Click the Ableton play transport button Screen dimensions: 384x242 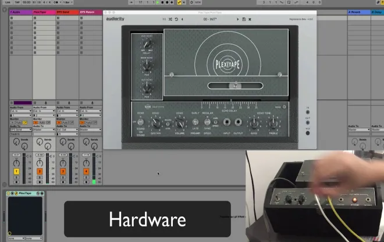click(158, 2)
